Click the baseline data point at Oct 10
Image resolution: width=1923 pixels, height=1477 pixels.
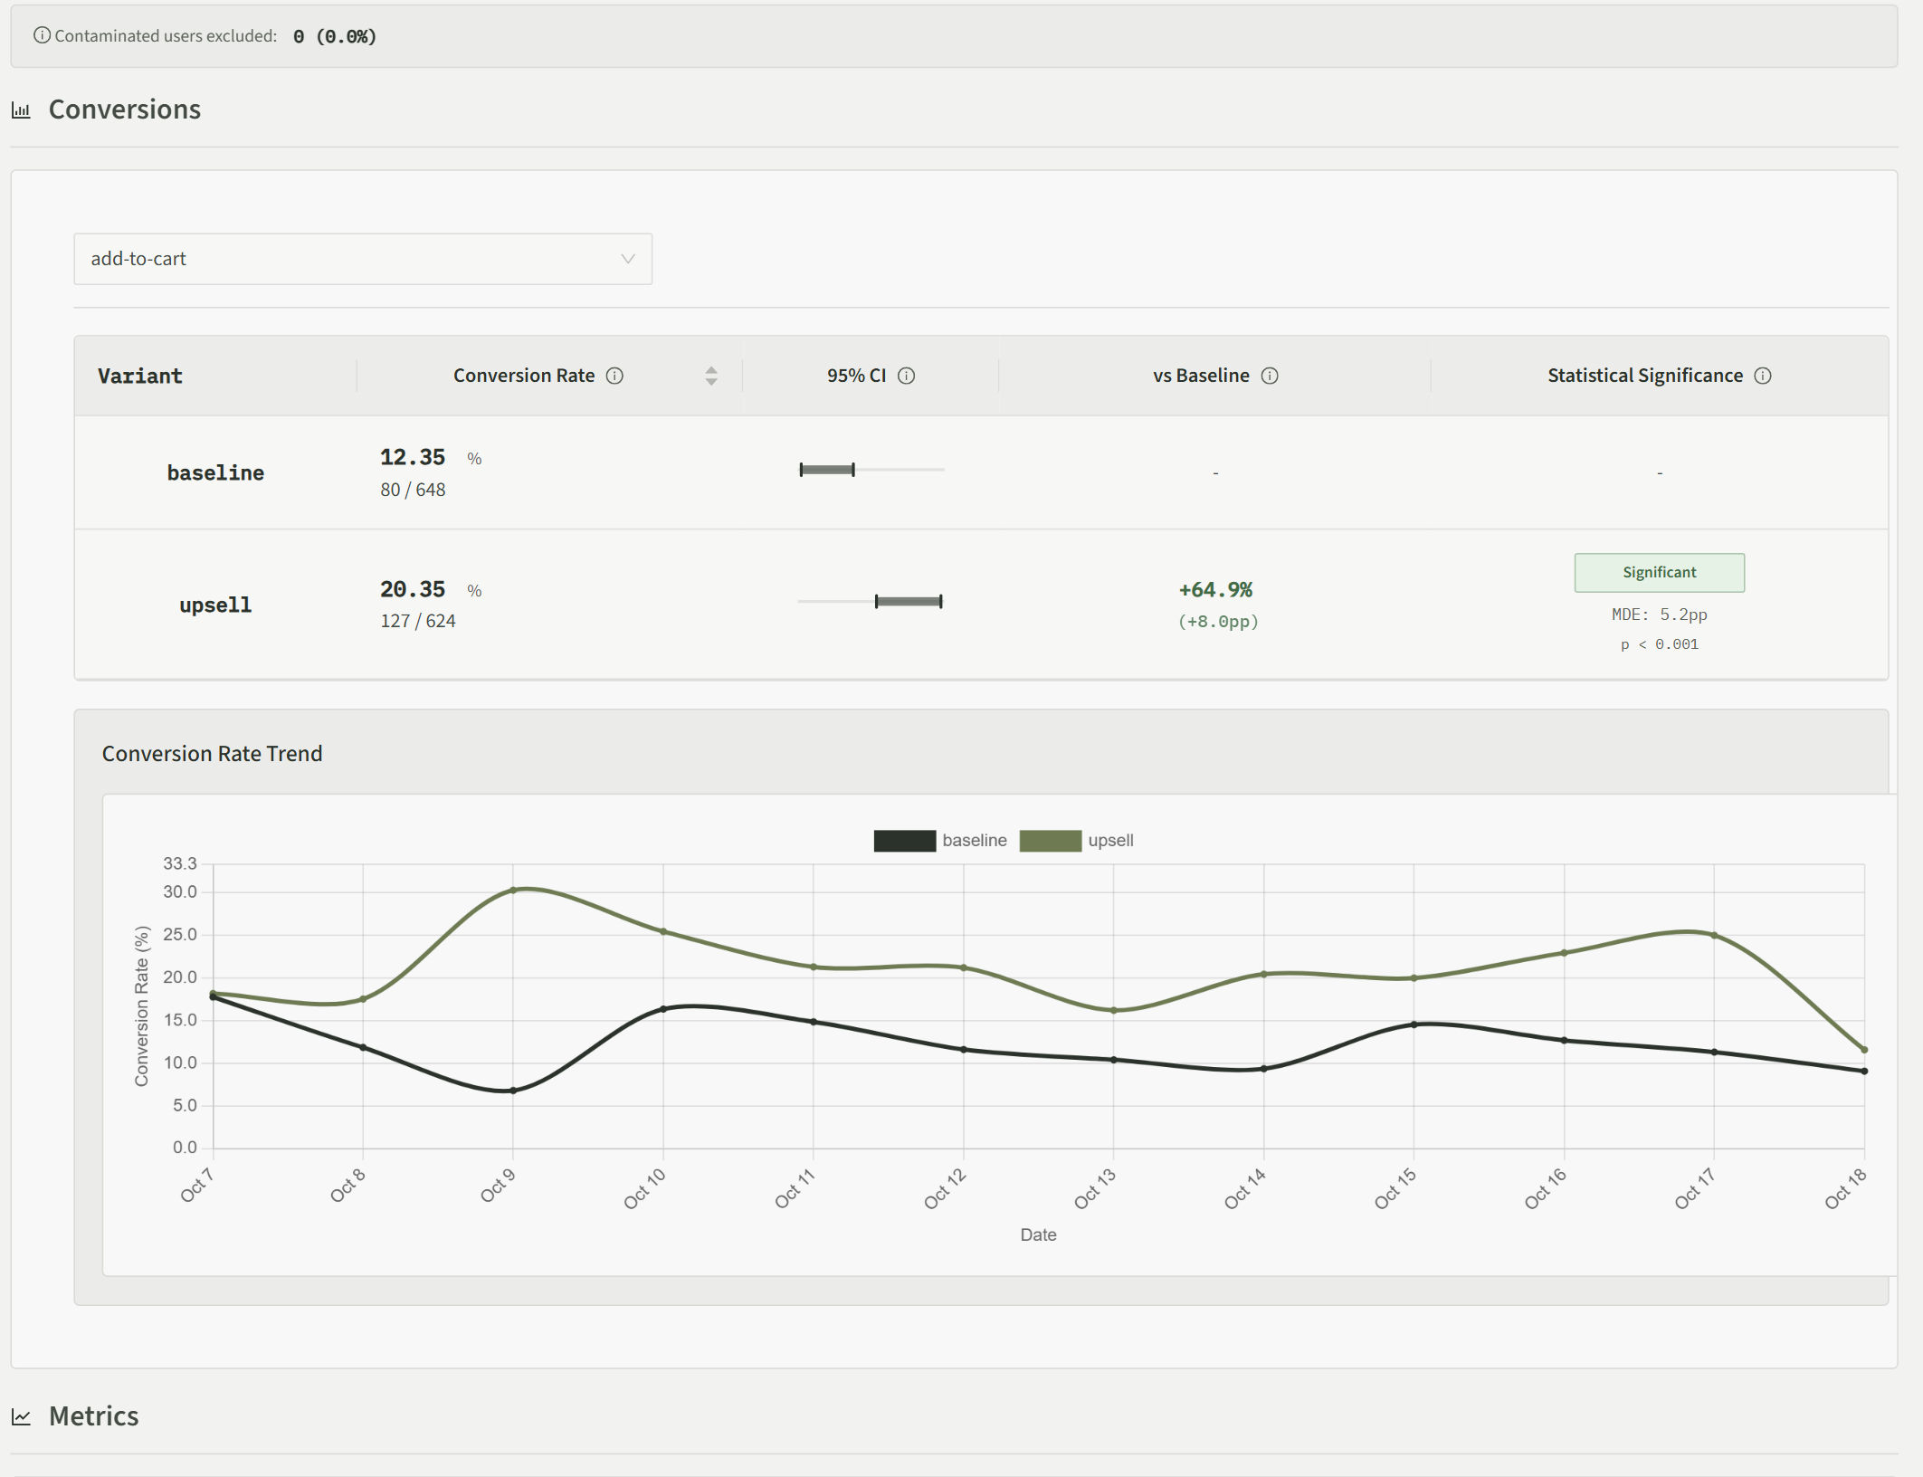pos(663,1009)
